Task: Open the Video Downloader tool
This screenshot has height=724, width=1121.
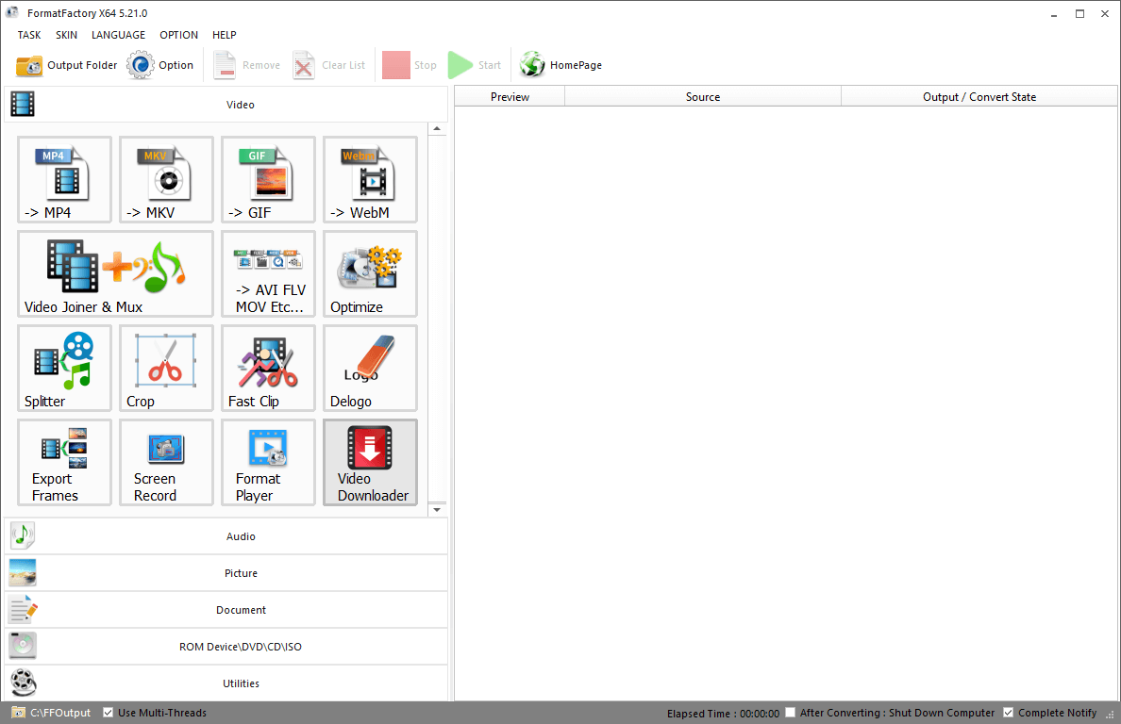Action: [370, 462]
